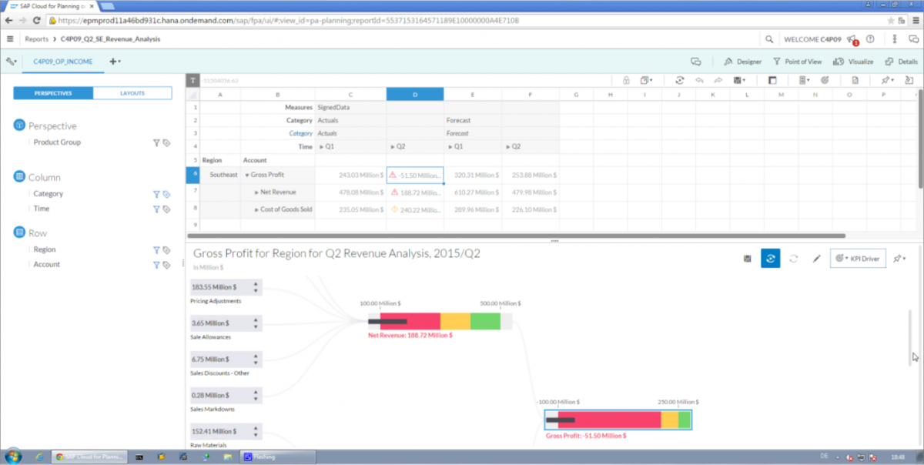Viewport: 924px width, 465px height.
Task: Click tag icon for Product Group
Action: click(x=166, y=142)
